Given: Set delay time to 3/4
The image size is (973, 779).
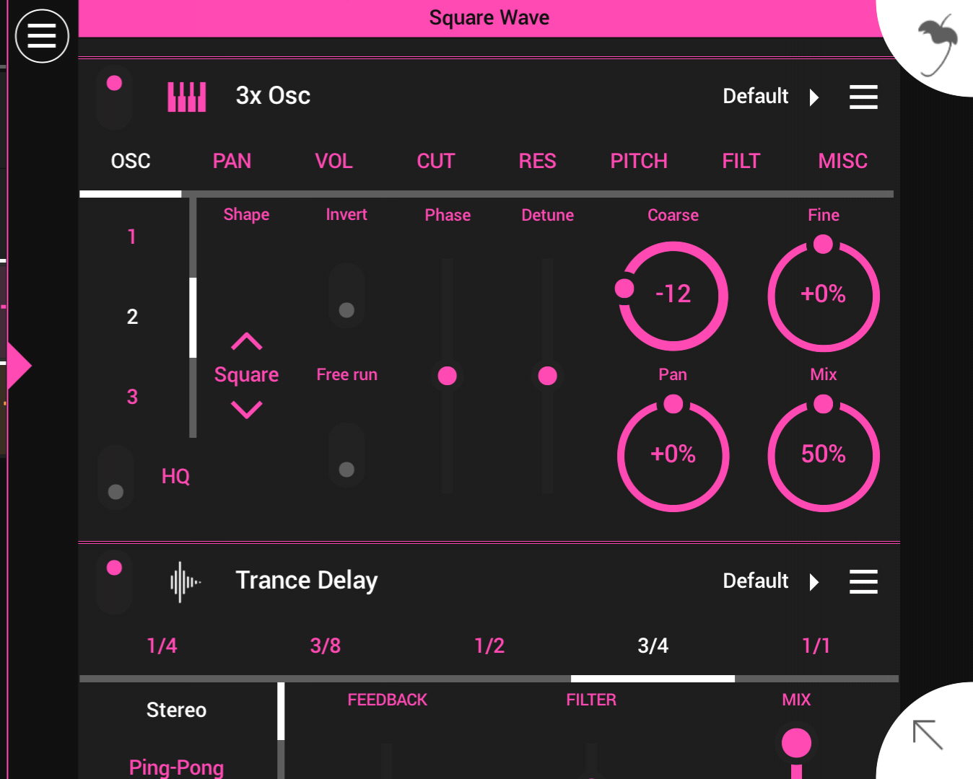Looking at the screenshot, I should coord(653,646).
